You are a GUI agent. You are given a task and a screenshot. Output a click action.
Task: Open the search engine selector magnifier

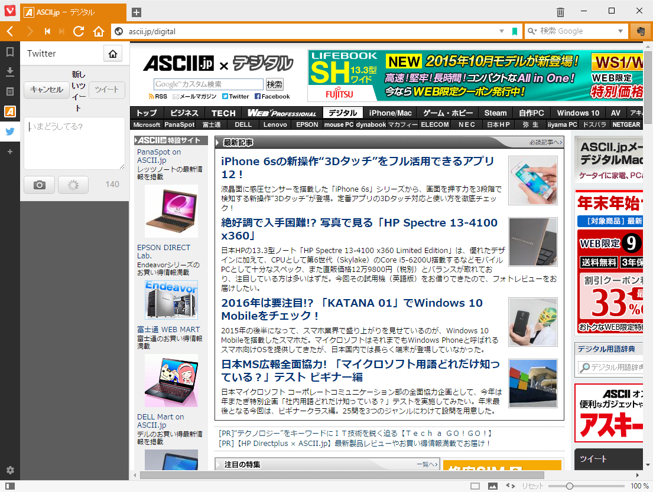coord(532,31)
